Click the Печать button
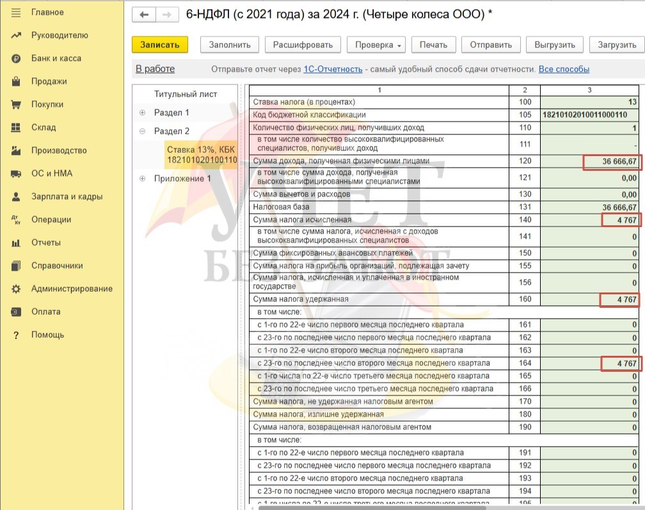645x510 pixels. [x=434, y=45]
